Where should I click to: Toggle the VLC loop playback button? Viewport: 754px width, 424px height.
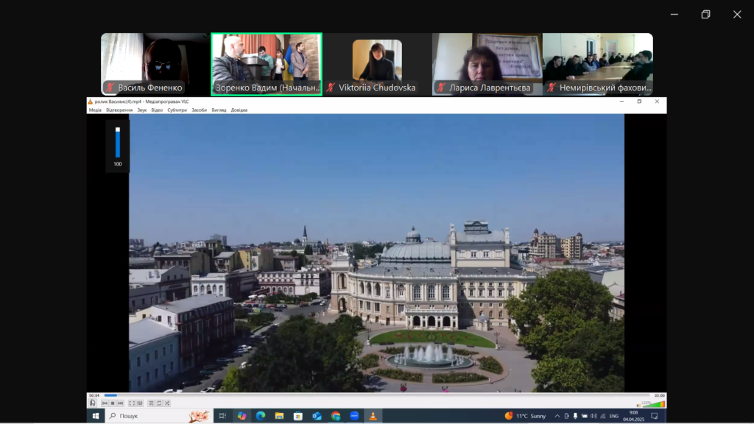[x=159, y=403]
